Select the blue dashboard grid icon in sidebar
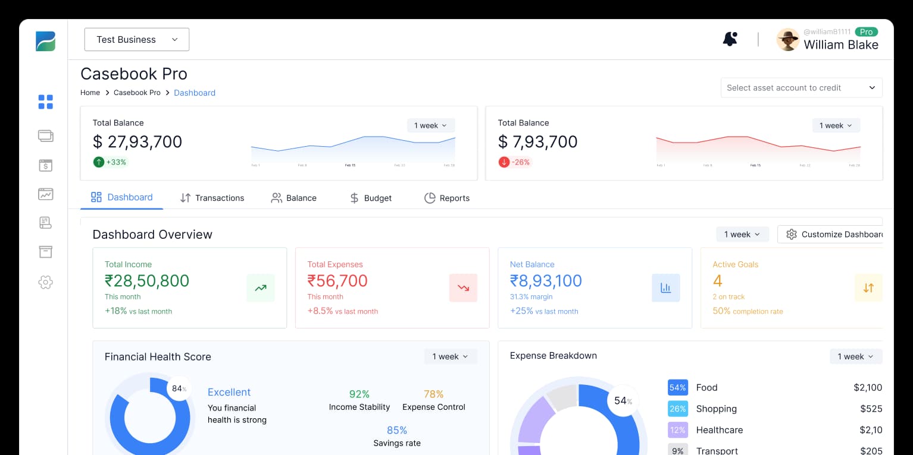 pos(45,102)
